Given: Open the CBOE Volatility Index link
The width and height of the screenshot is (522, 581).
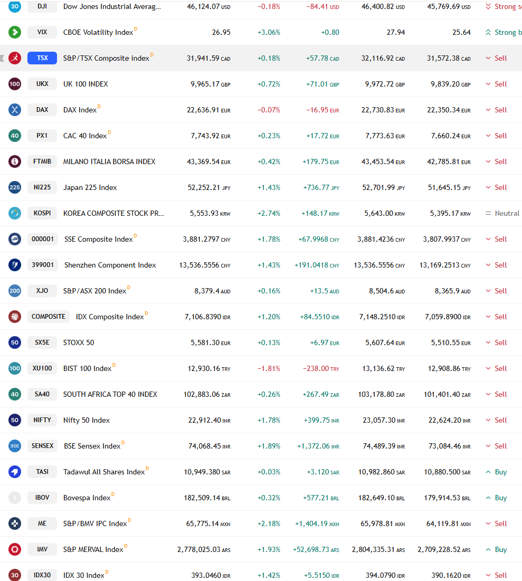Looking at the screenshot, I should 98,32.
